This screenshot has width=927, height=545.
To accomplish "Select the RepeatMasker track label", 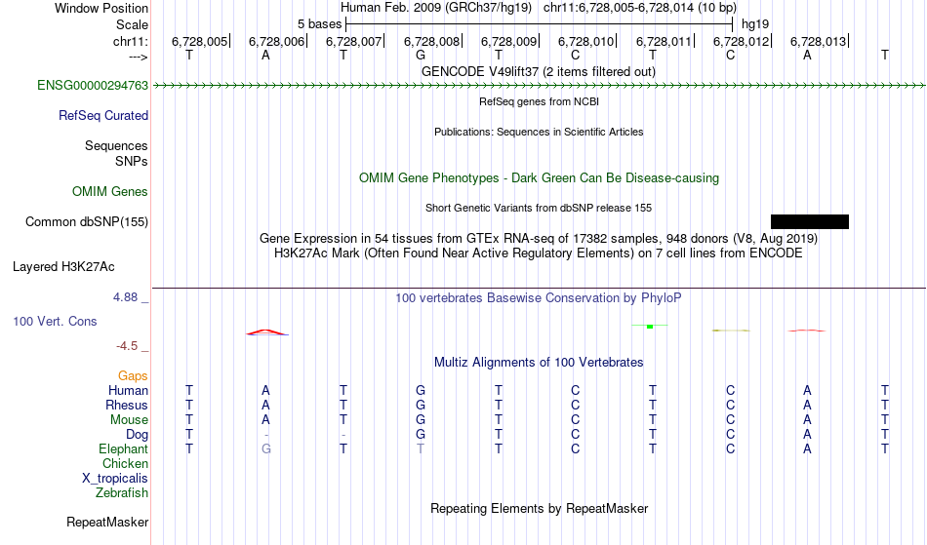I will click(x=107, y=523).
